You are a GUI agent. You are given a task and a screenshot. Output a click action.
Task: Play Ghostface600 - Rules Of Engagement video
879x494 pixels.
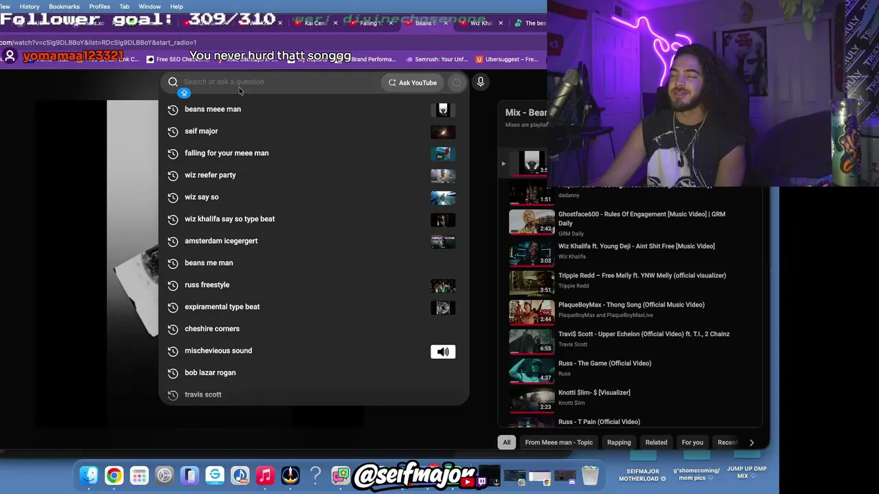click(x=641, y=218)
